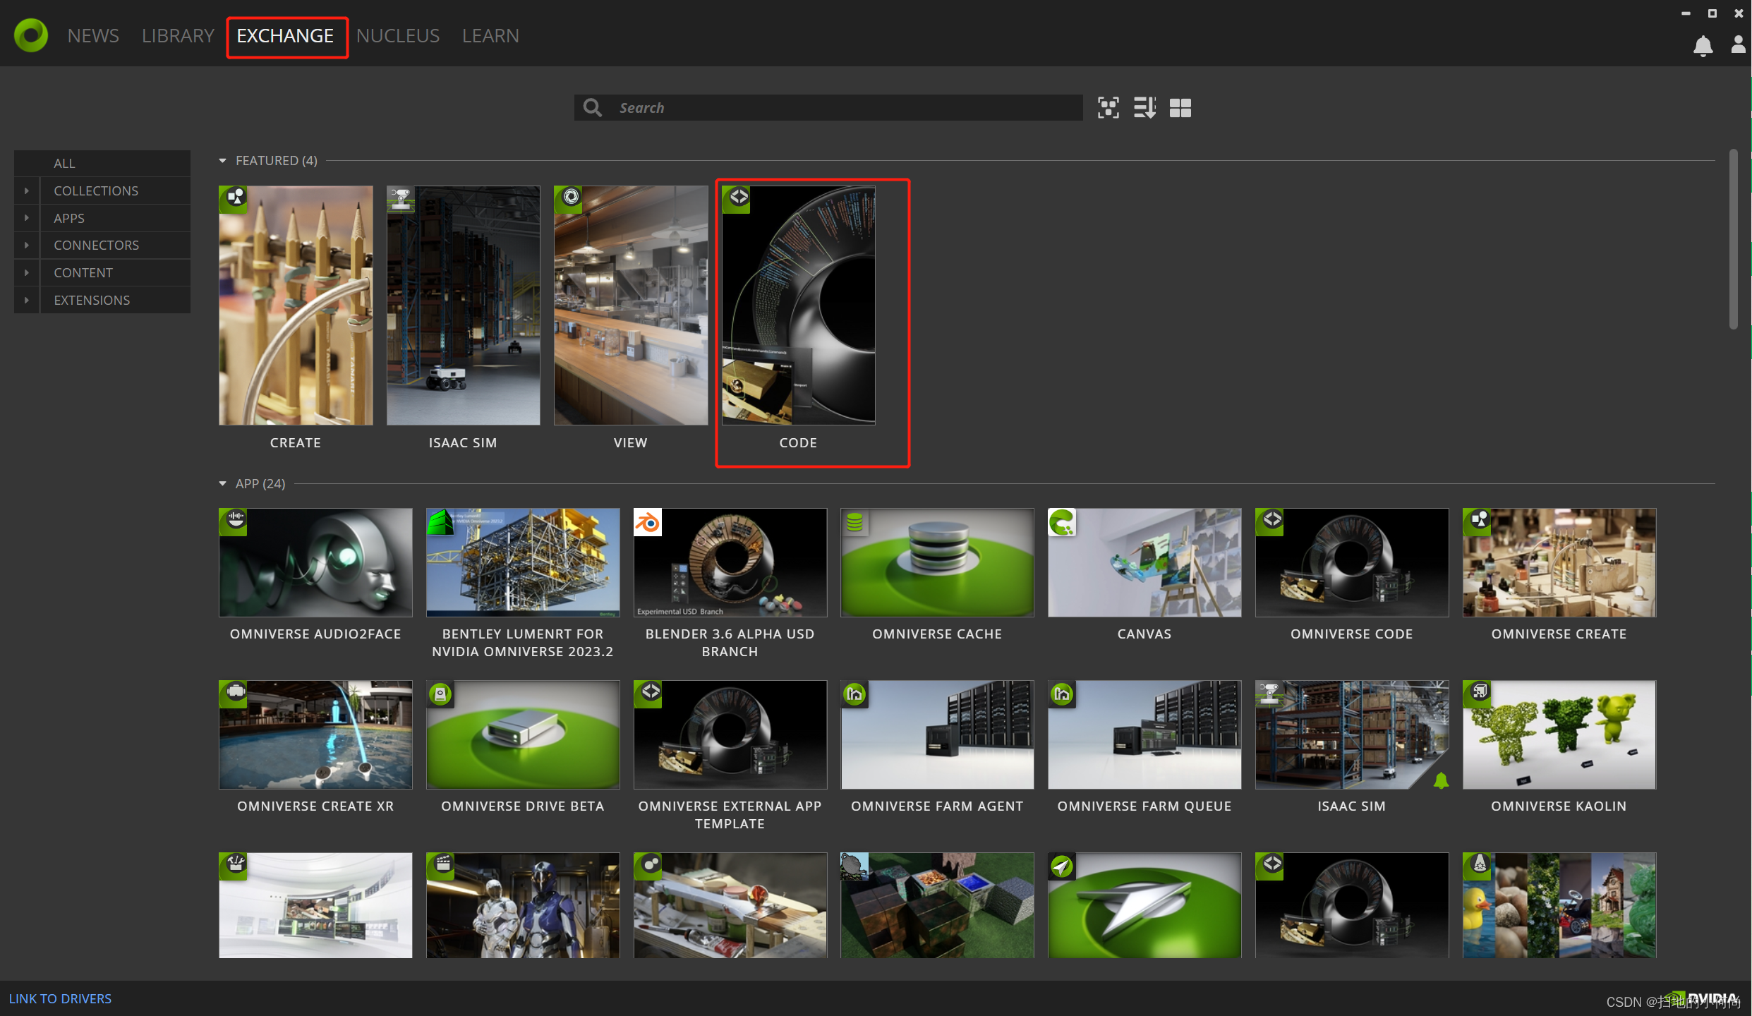
Task: Expand the CONTENT category arrow
Action: (x=27, y=272)
